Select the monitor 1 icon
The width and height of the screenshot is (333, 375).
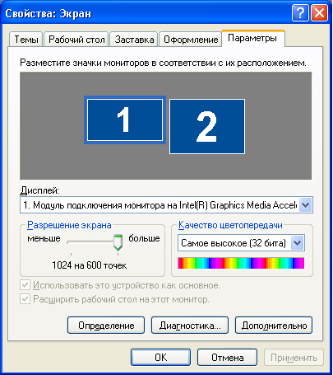tap(125, 120)
